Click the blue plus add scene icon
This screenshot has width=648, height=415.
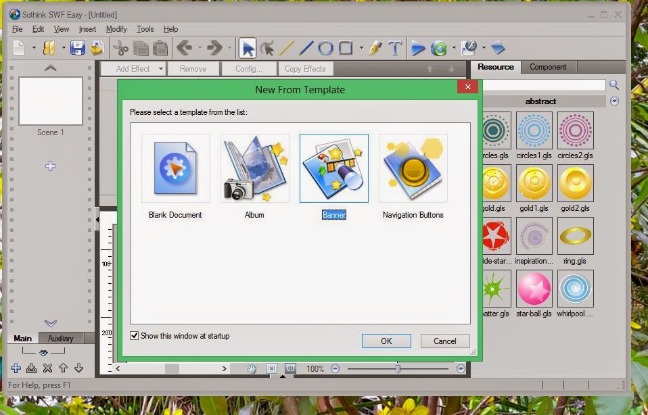[16, 368]
